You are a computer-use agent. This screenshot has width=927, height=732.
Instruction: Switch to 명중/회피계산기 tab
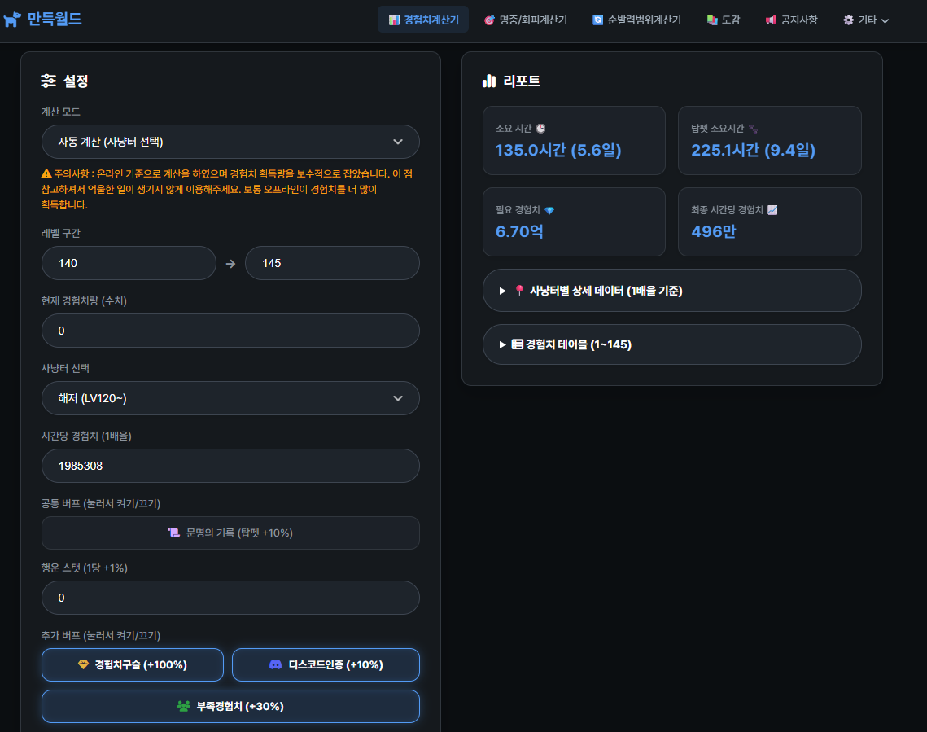525,20
